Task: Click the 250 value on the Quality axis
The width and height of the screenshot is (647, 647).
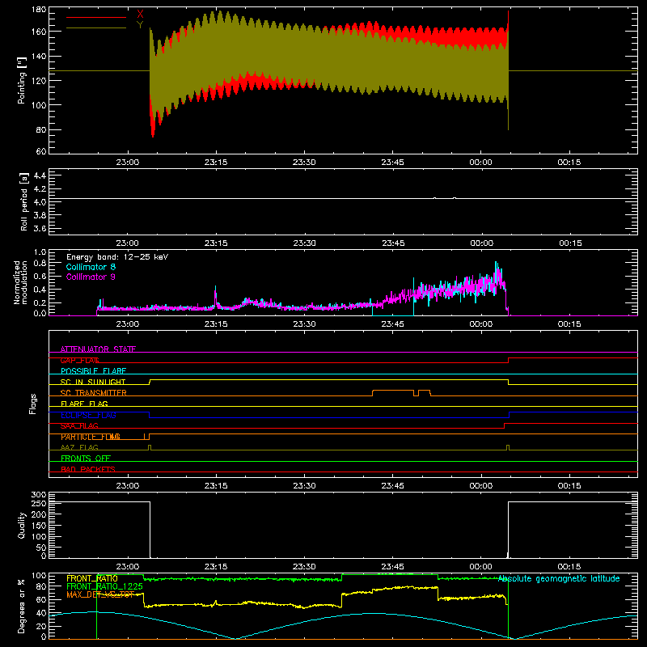Action: [39, 503]
